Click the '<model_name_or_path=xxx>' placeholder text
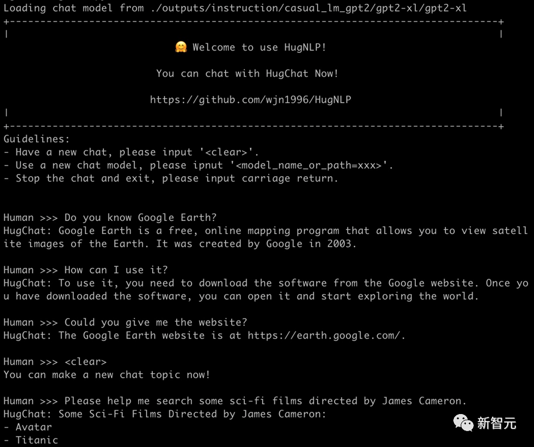Image resolution: width=534 pixels, height=447 pixels. pyautogui.click(x=314, y=165)
